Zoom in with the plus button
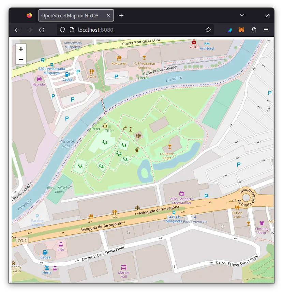Viewport: 283px width, 293px height. click(x=21, y=49)
